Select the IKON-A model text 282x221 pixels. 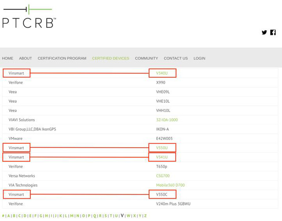[x=163, y=129]
